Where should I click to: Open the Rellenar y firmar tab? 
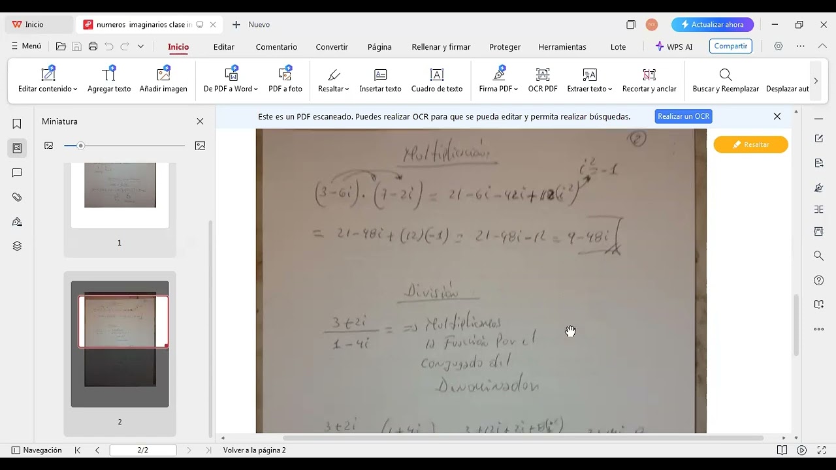click(x=441, y=47)
